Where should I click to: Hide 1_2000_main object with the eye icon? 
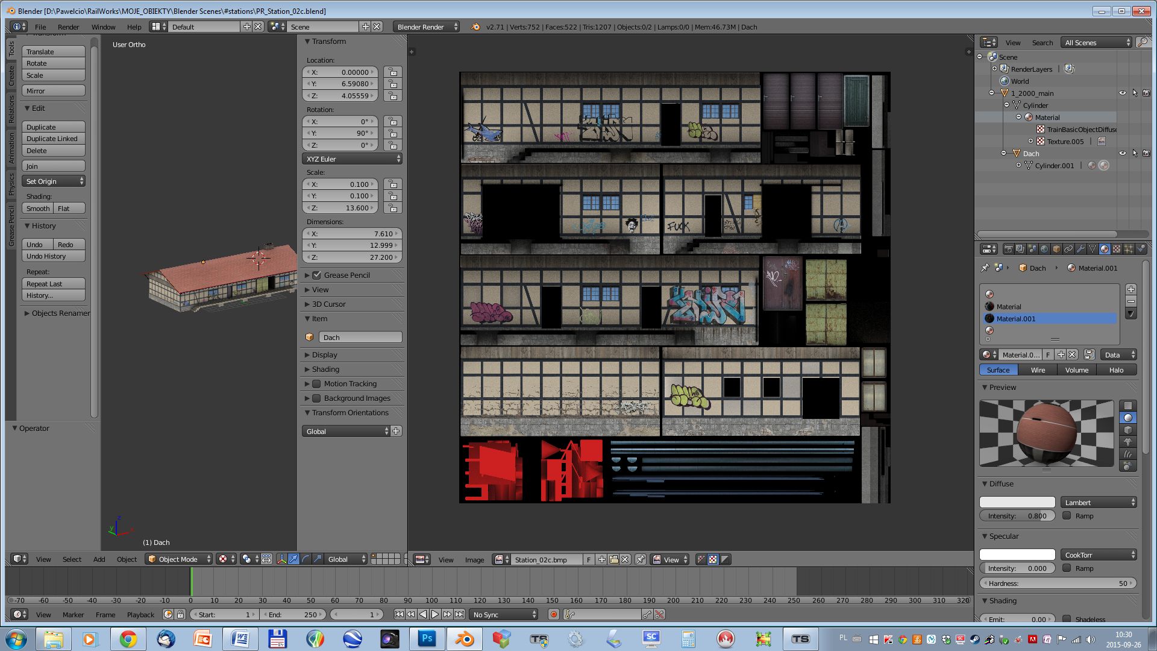[1122, 93]
